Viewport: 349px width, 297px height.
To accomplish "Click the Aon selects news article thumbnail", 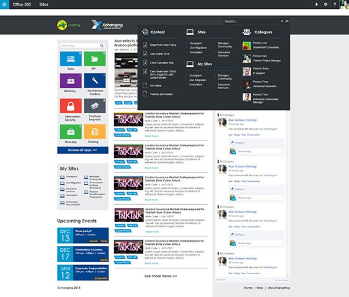I will pyautogui.click(x=126, y=70).
